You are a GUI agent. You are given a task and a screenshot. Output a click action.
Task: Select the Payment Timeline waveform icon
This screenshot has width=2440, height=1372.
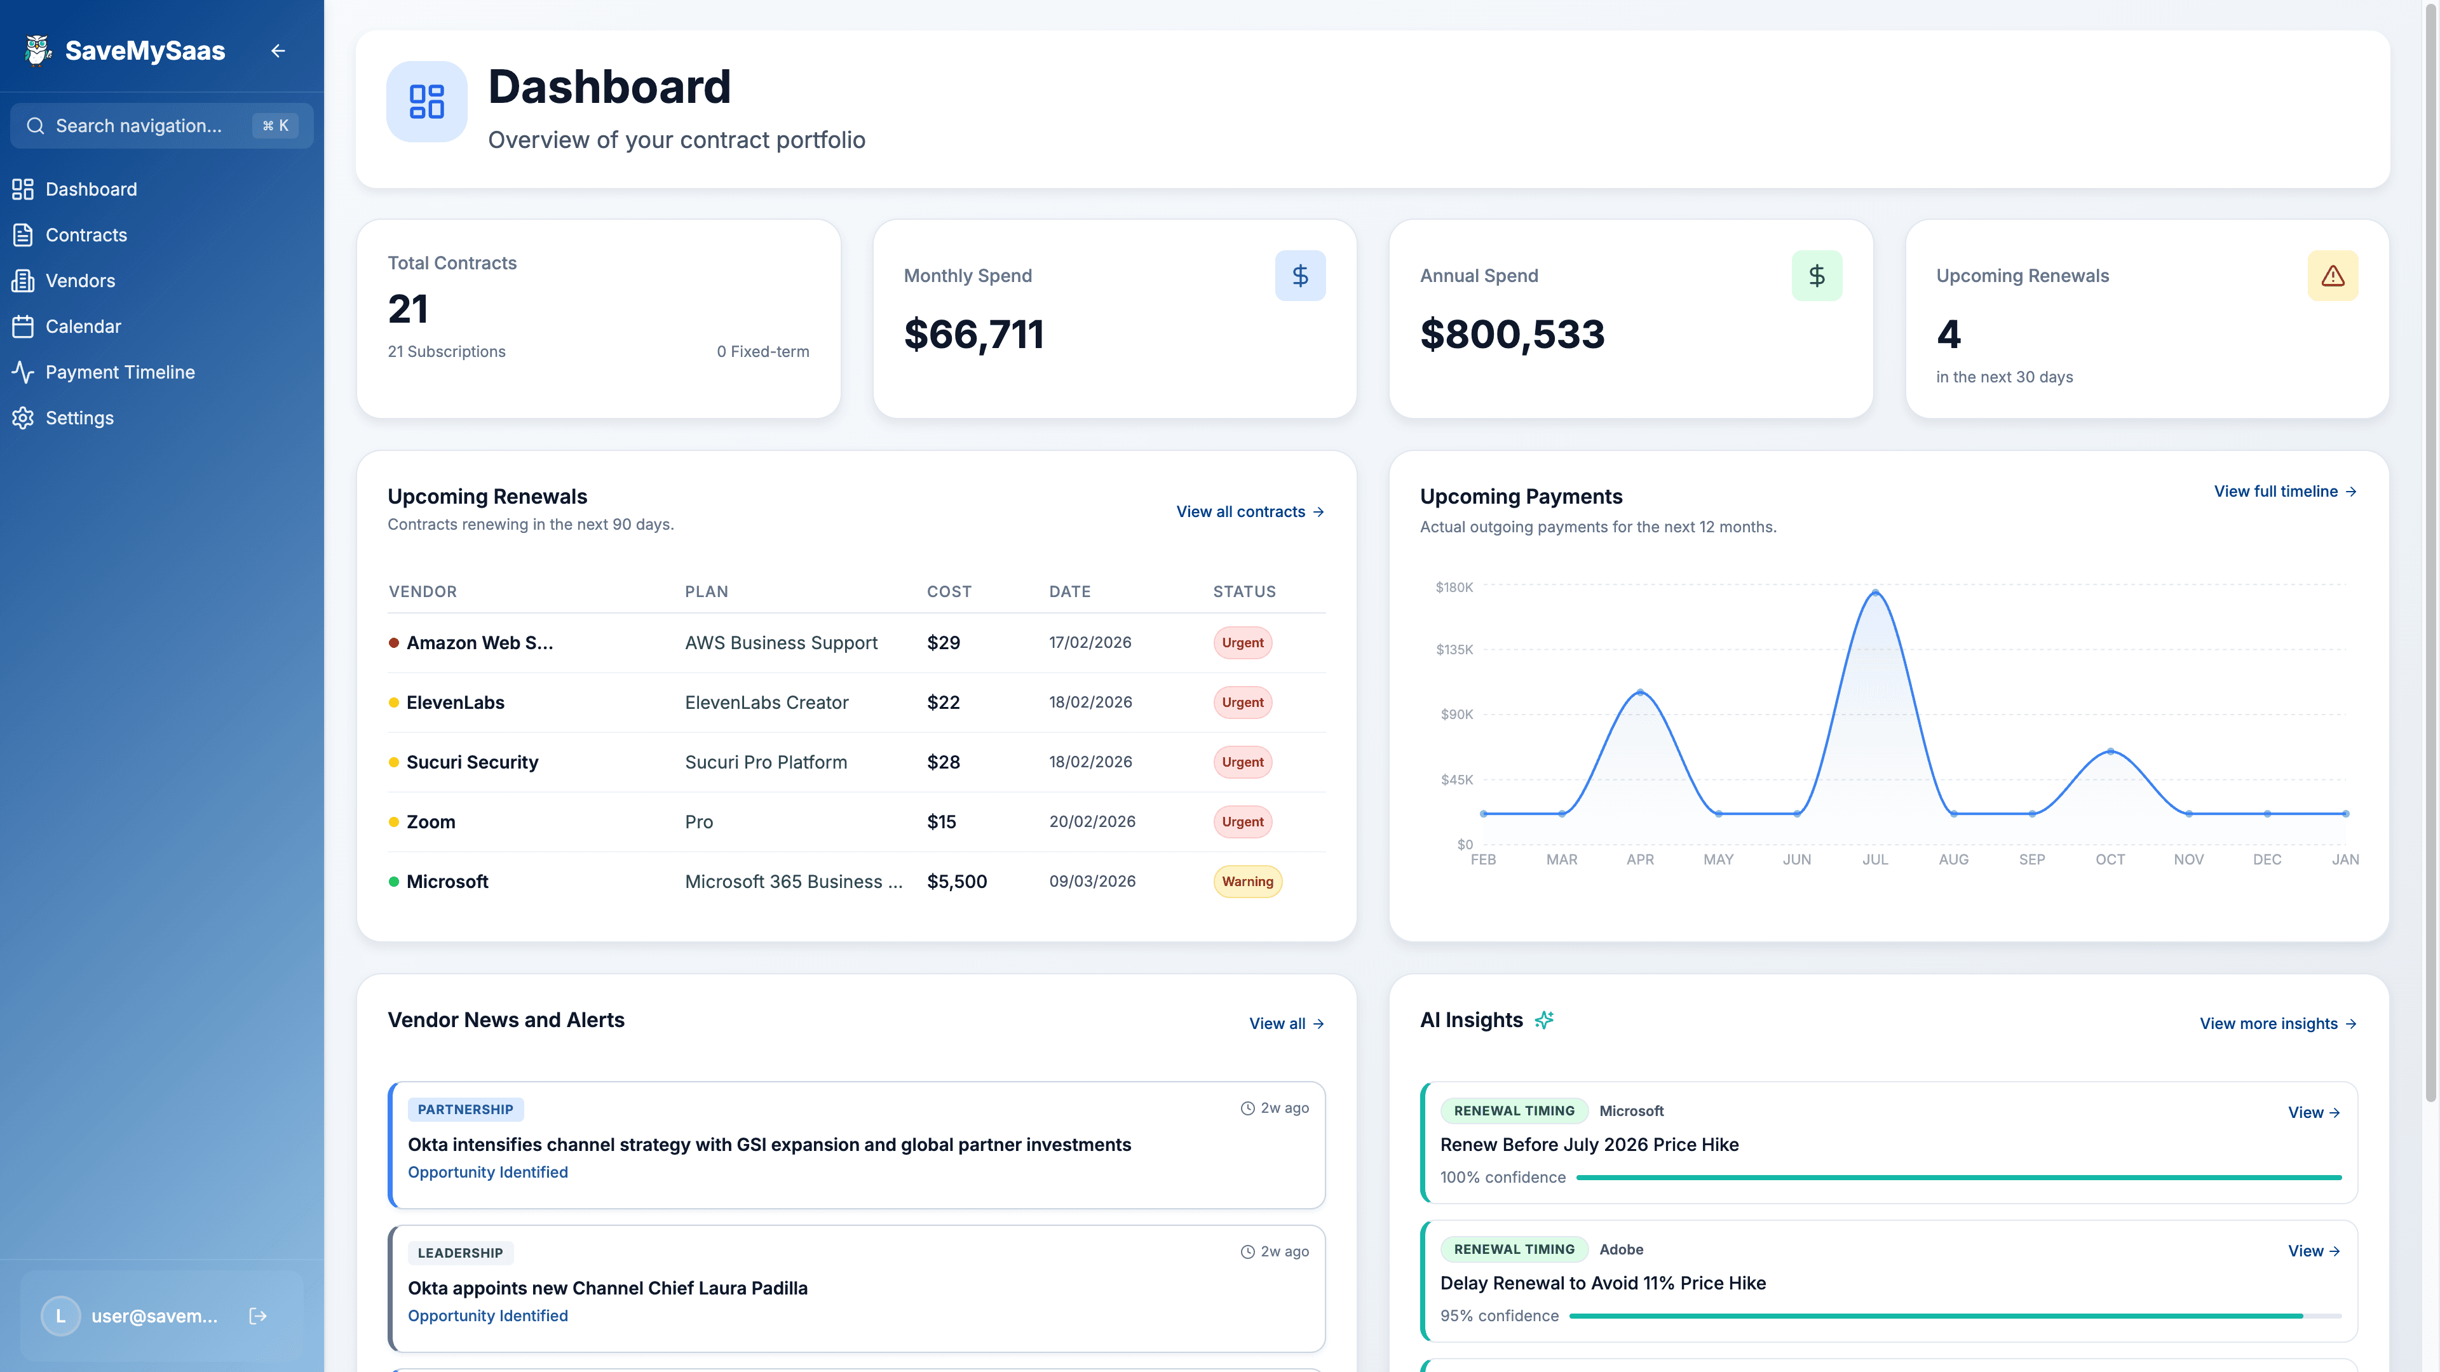(x=23, y=371)
